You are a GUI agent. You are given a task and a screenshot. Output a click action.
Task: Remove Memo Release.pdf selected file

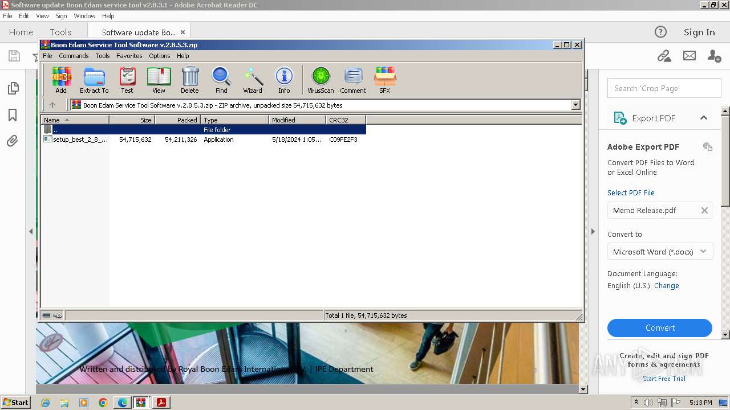point(704,211)
